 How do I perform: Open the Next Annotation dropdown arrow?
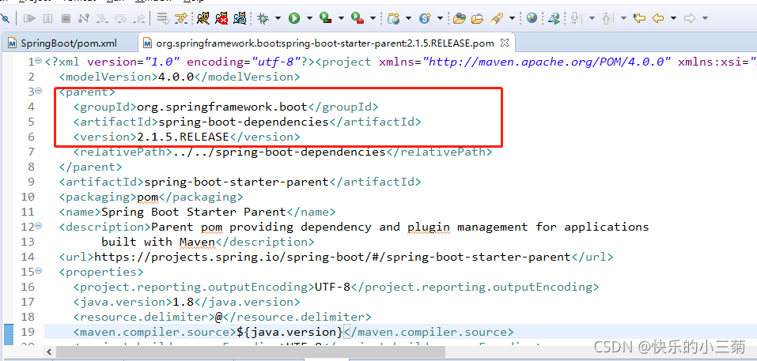[x=592, y=18]
